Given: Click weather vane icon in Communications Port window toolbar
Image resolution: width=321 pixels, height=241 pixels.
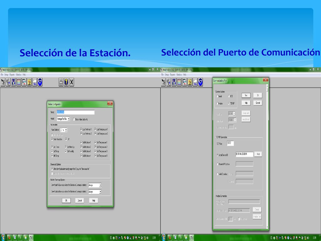Looking at the screenshot, I should pyautogui.click(x=163, y=82).
